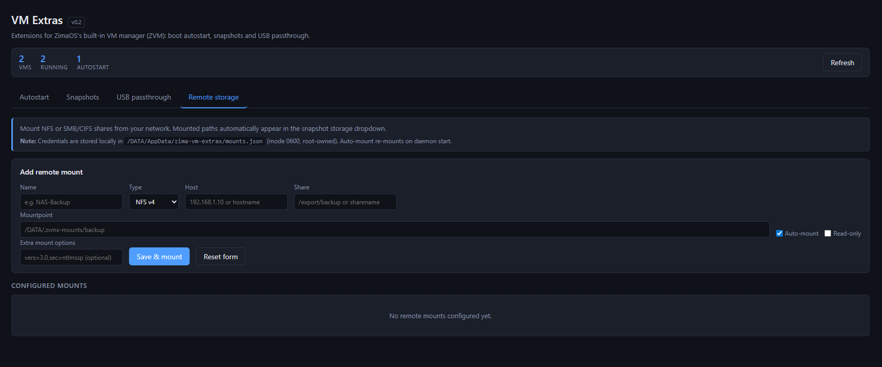The width and height of the screenshot is (882, 367).
Task: Click the VMS count stat
Action: click(x=25, y=63)
